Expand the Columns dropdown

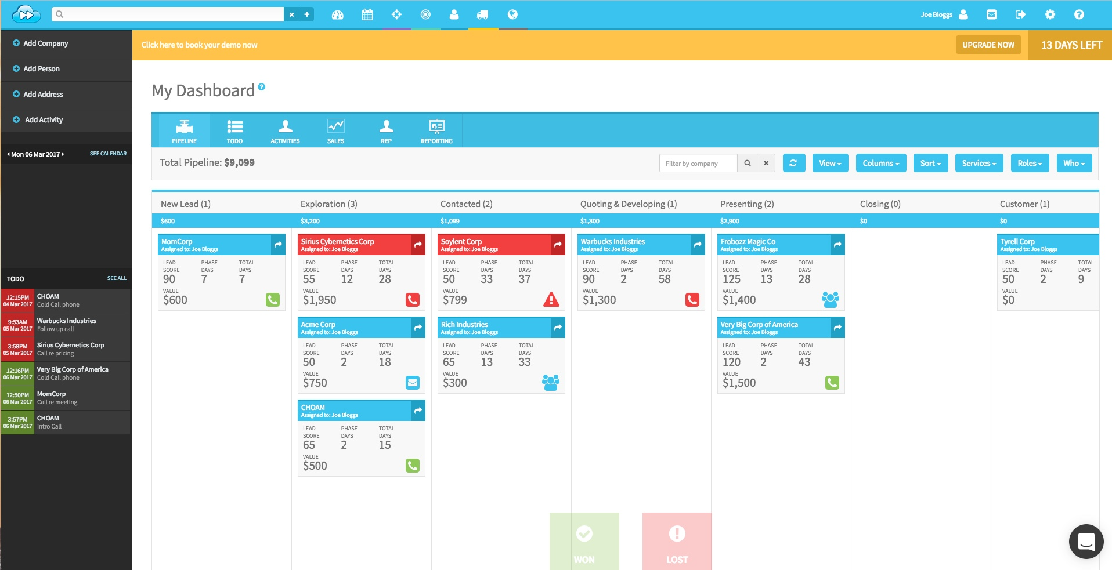[880, 163]
